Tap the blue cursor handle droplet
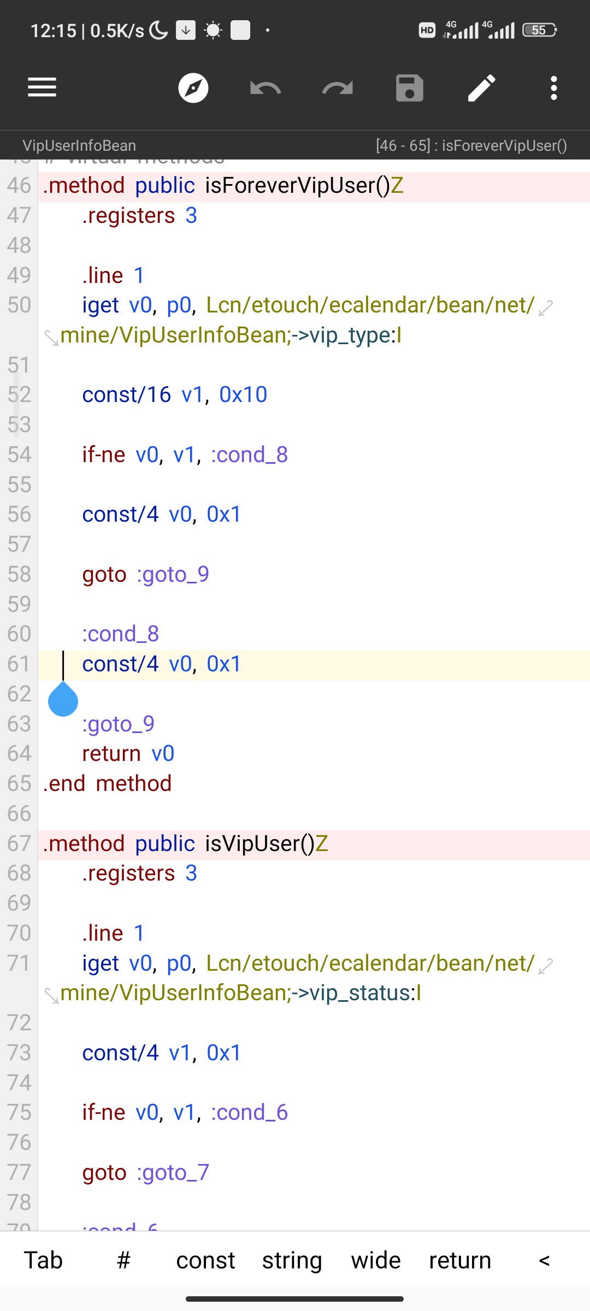This screenshot has height=1311, width=590. pyautogui.click(x=63, y=699)
